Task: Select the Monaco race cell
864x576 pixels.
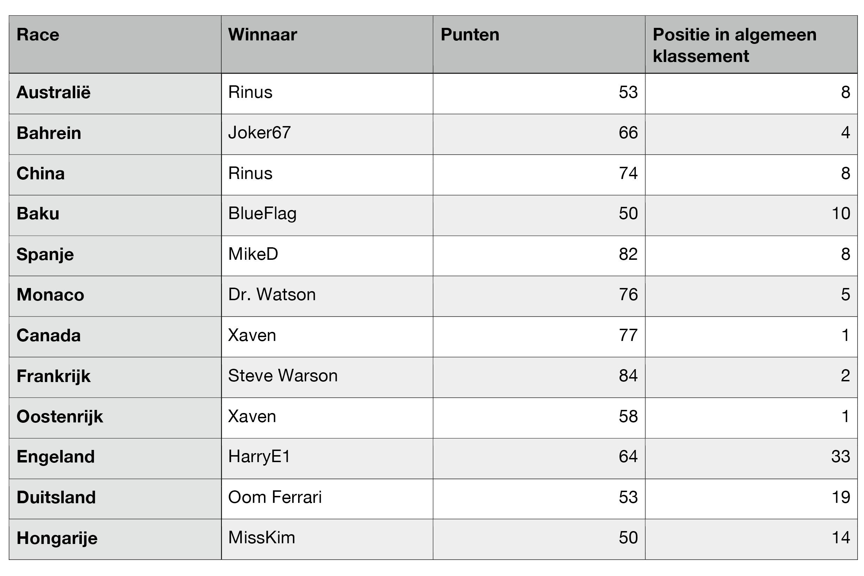Action: point(115,296)
